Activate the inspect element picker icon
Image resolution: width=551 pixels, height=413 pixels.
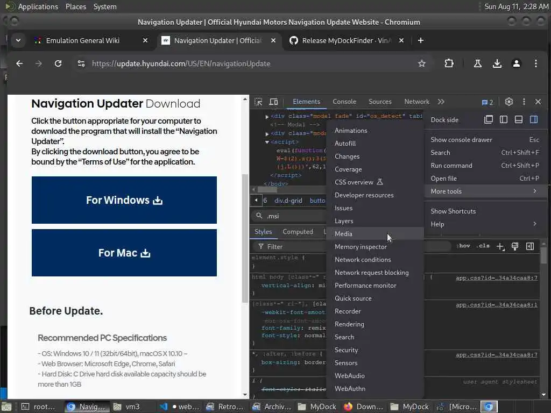258,102
